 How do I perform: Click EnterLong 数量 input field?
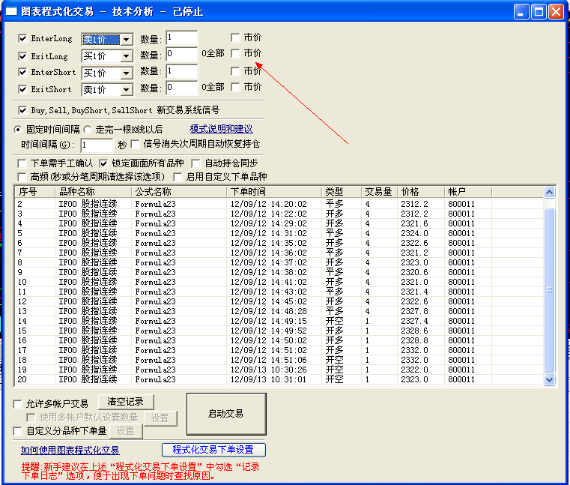click(182, 37)
